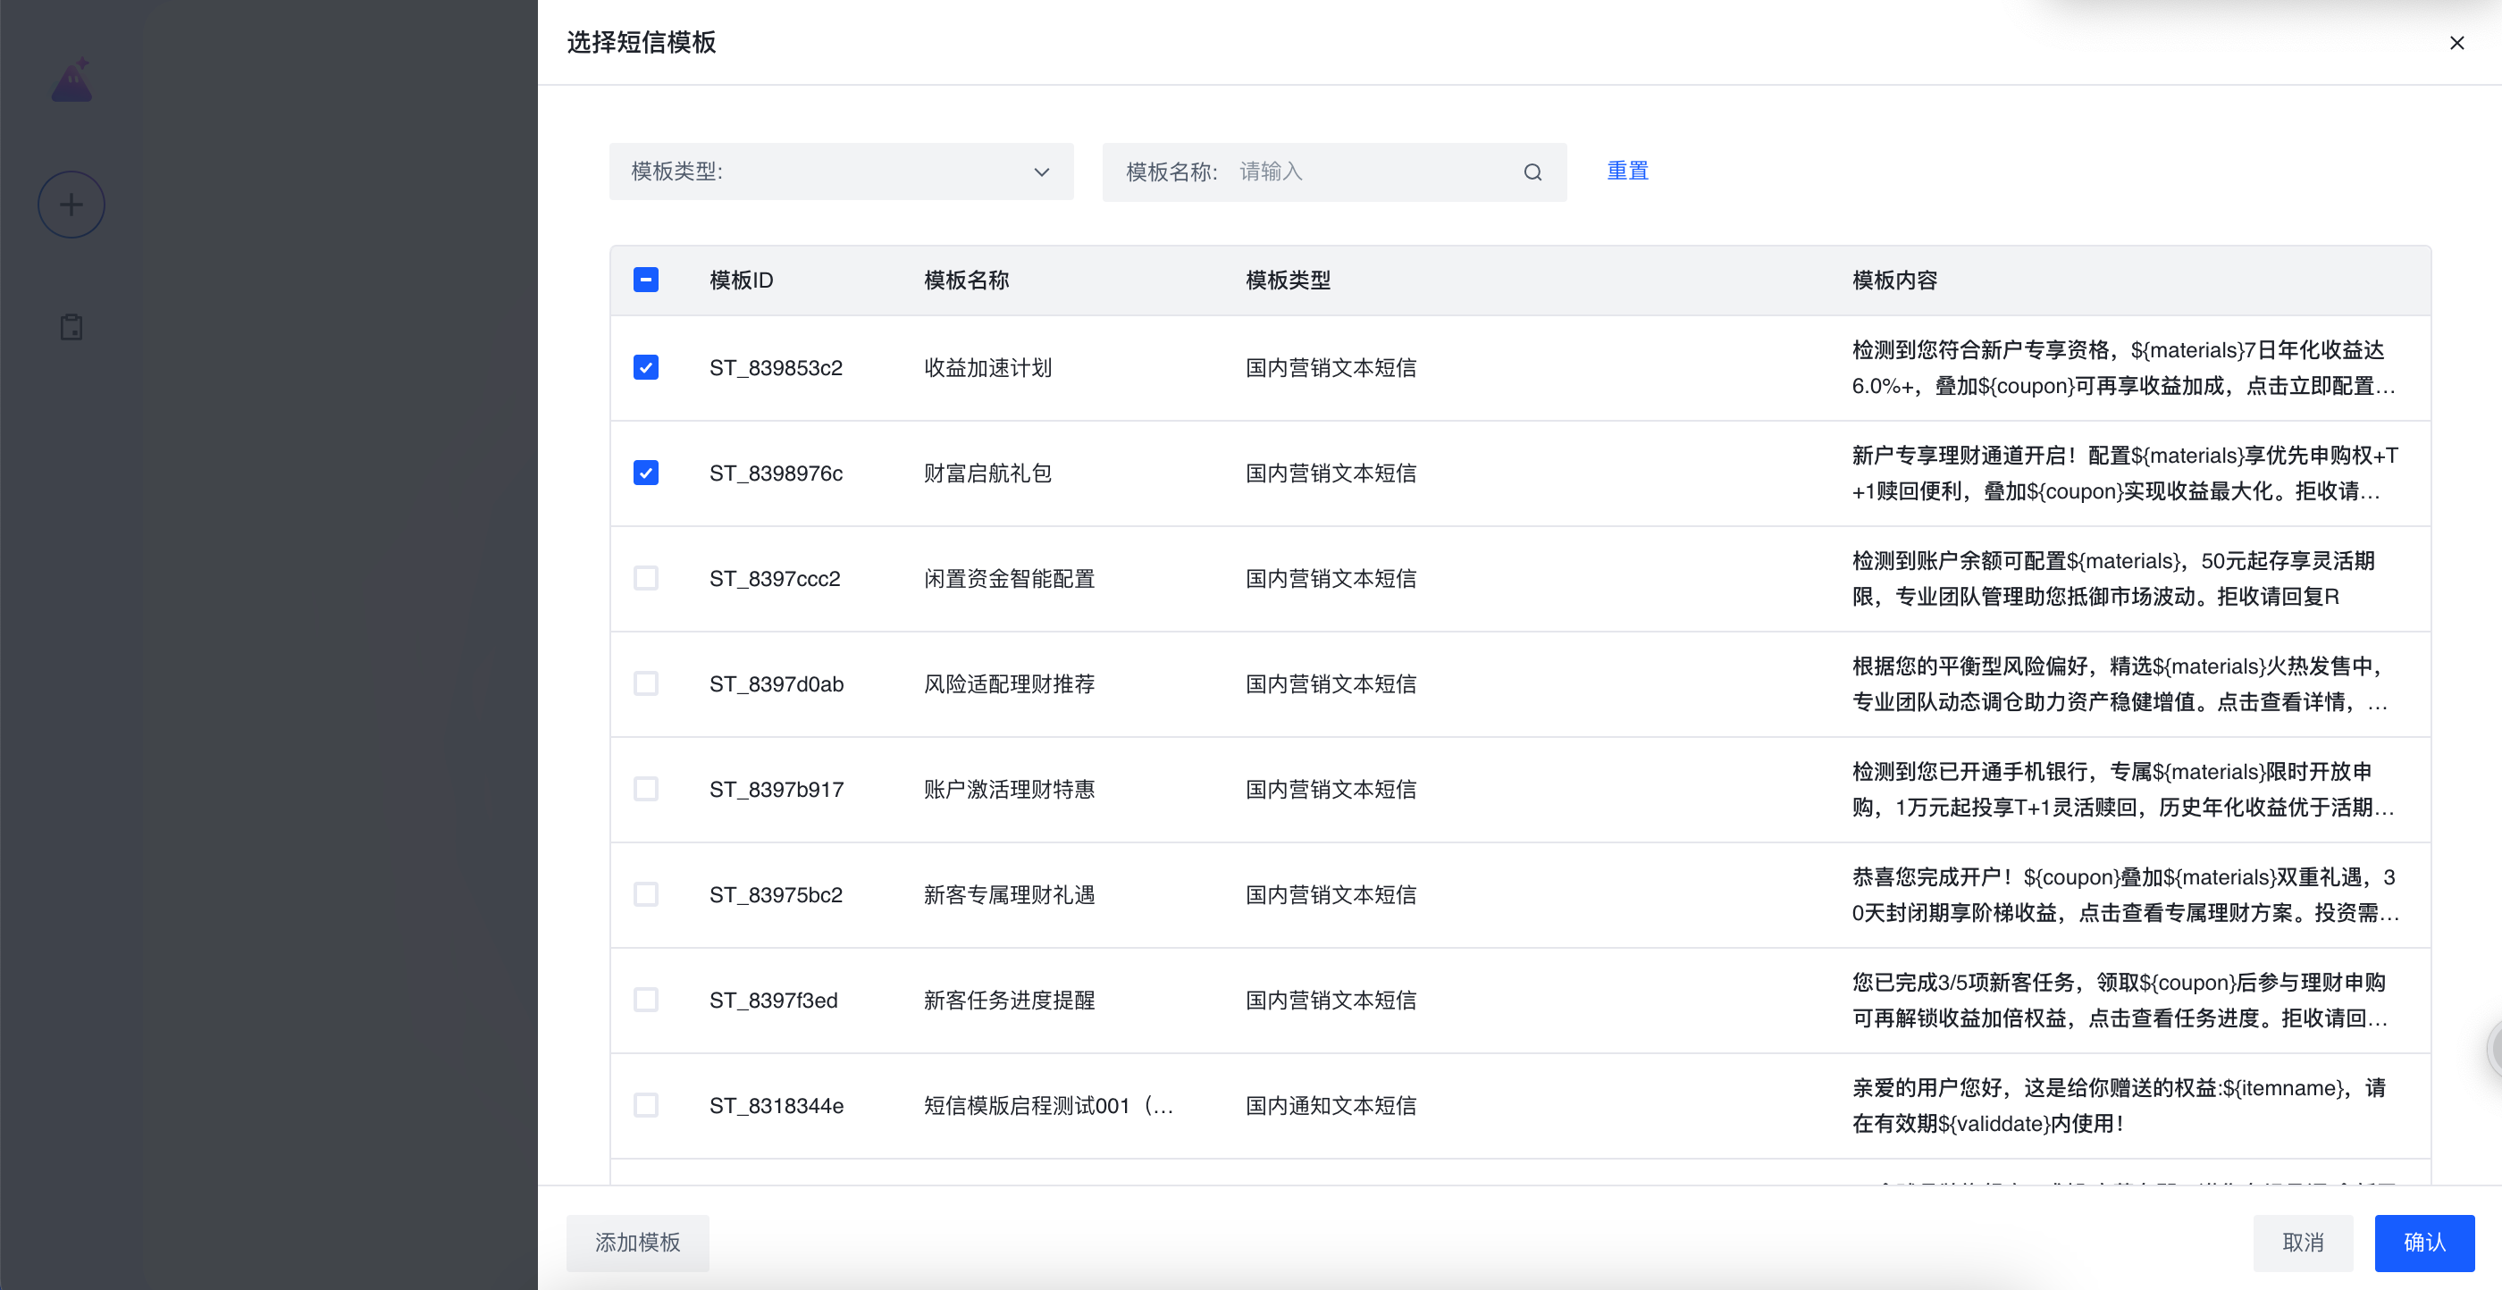Select template name 短信模版启程测试001
The height and width of the screenshot is (1290, 2502).
[x=1049, y=1106]
